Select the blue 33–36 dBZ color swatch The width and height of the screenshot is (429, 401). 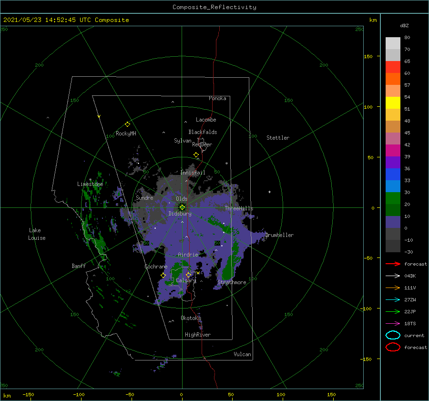[393, 175]
